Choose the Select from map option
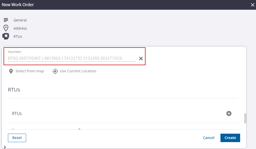This screenshot has height=149, width=256. [30, 71]
